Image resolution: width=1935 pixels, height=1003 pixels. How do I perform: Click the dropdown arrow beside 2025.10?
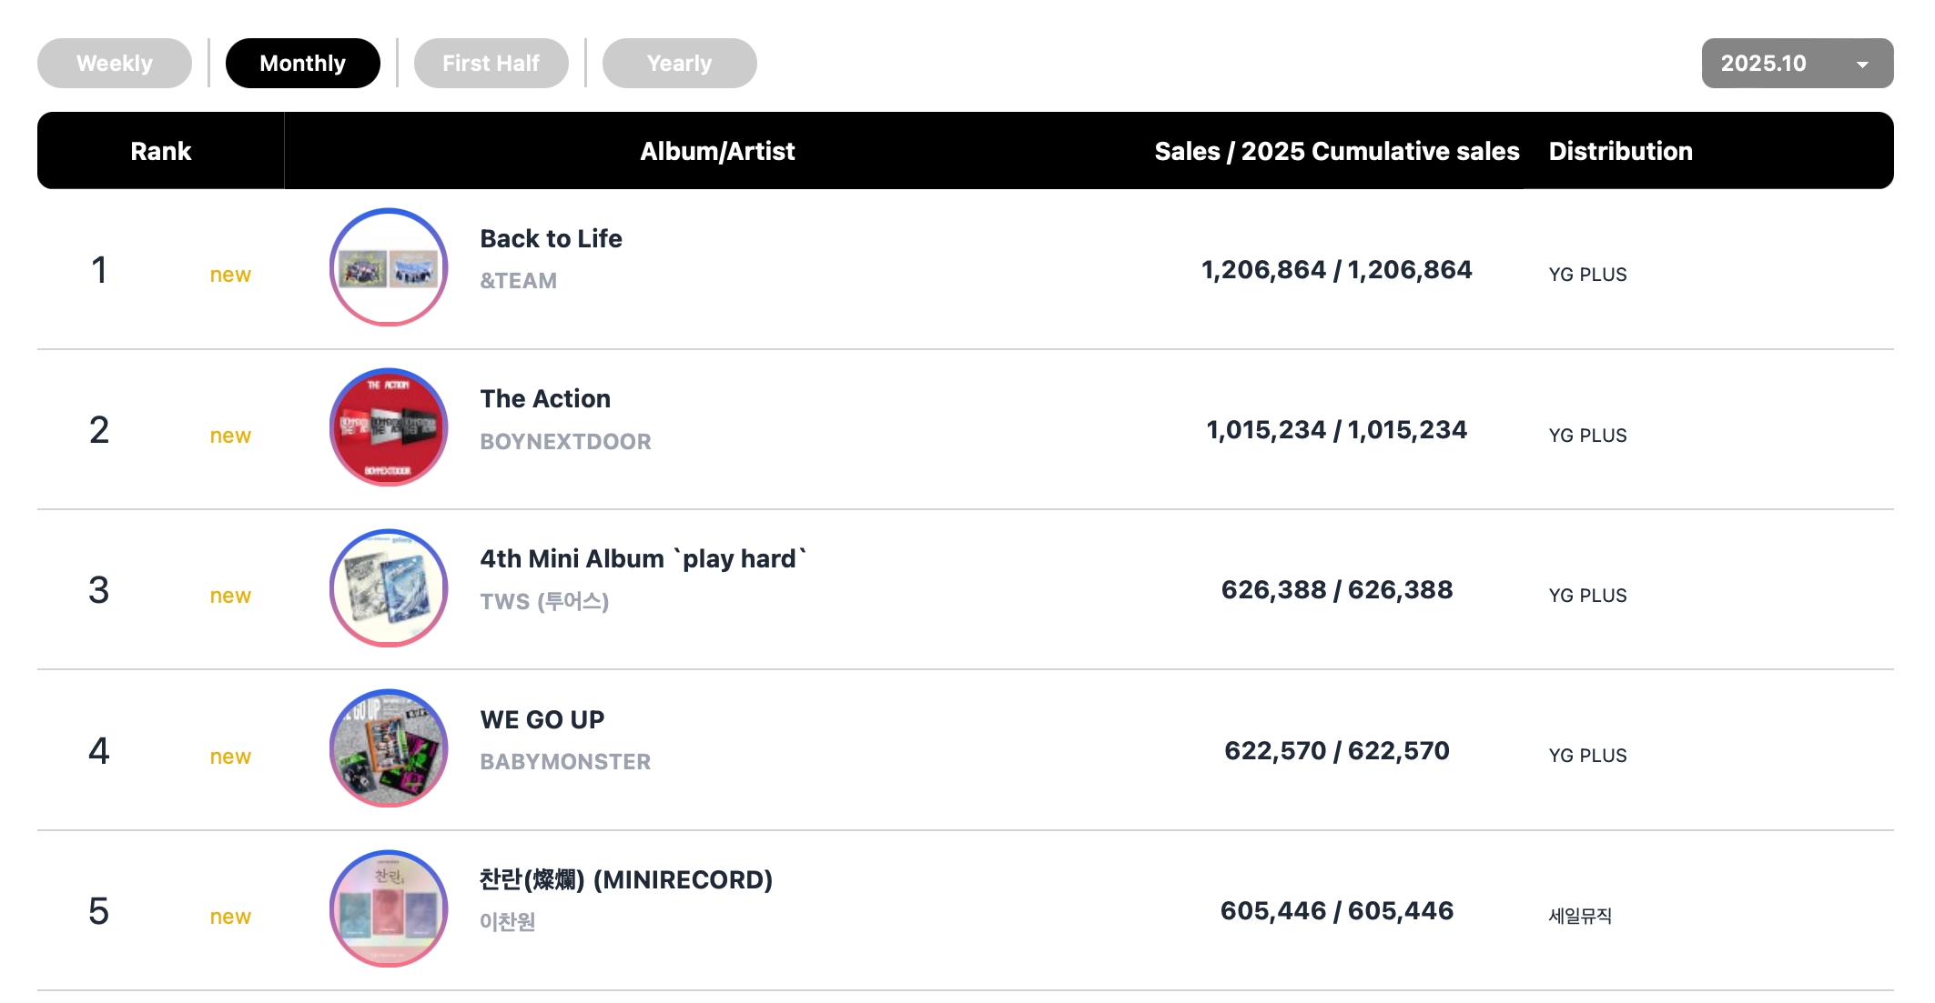tap(1862, 65)
